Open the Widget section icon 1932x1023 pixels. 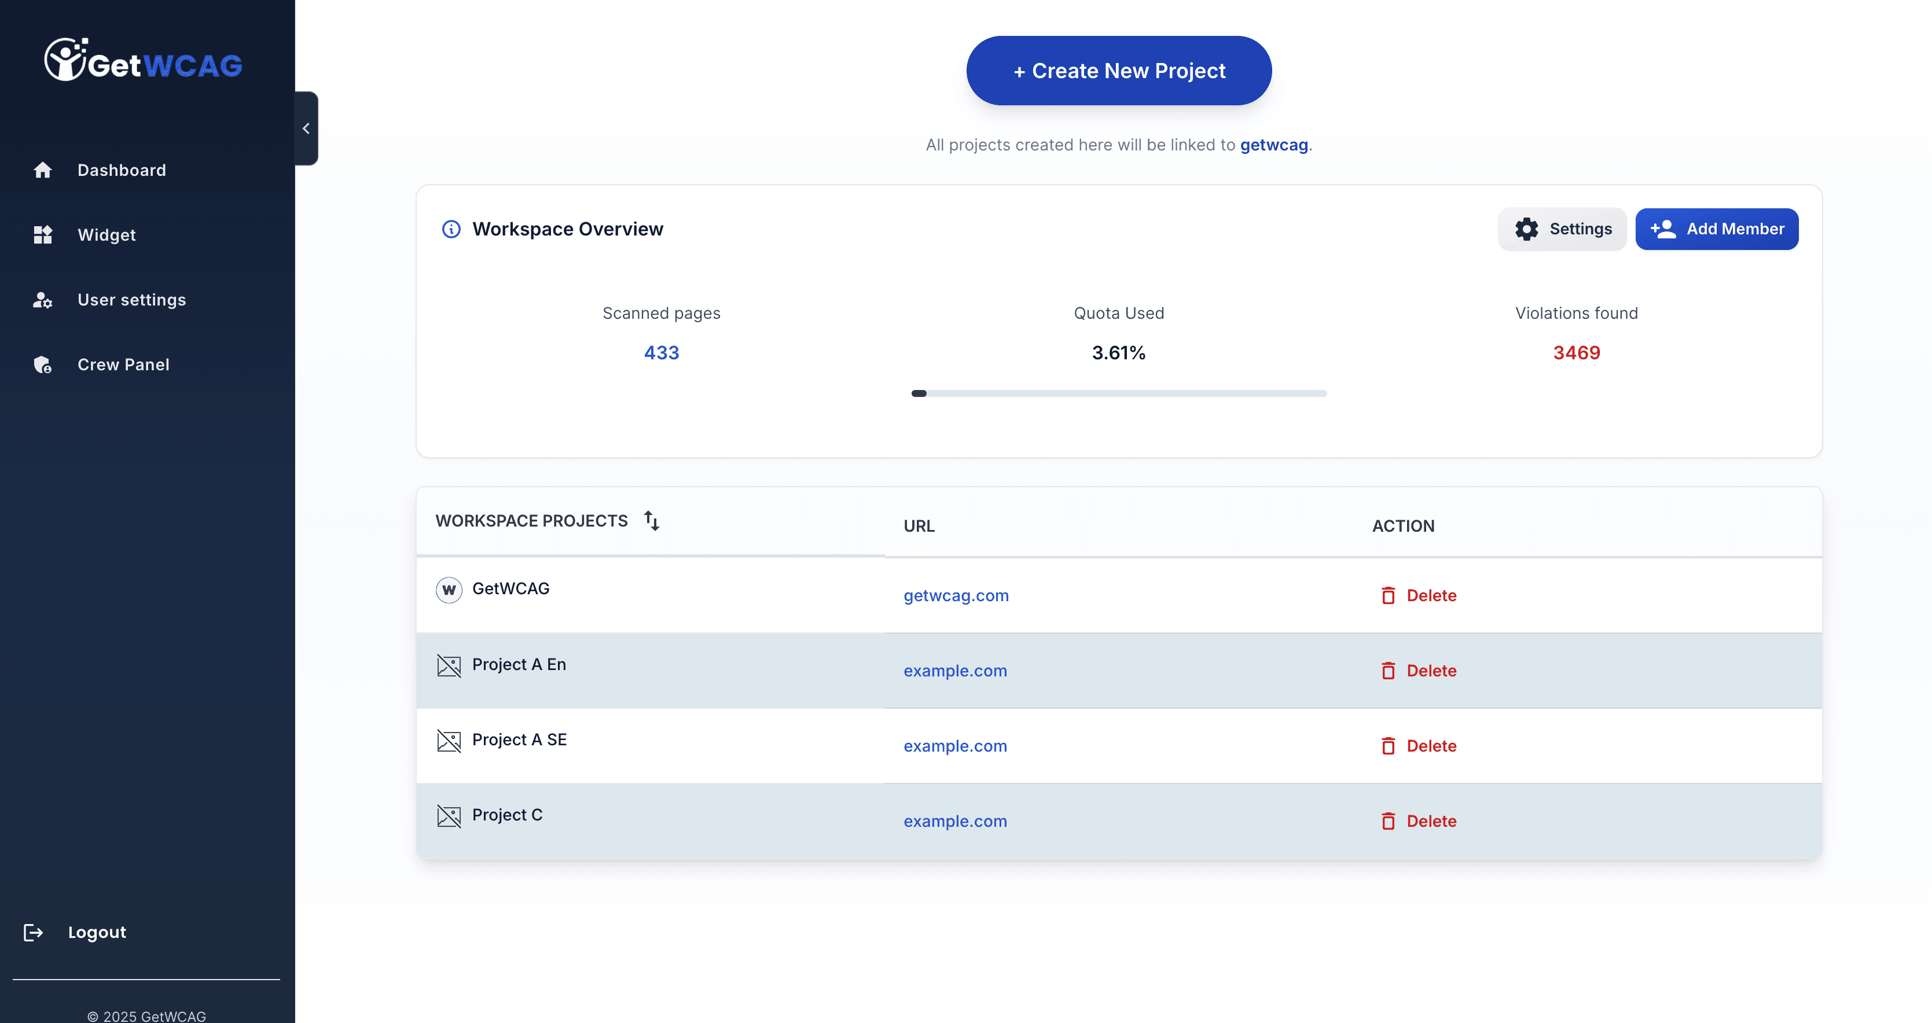pos(43,235)
